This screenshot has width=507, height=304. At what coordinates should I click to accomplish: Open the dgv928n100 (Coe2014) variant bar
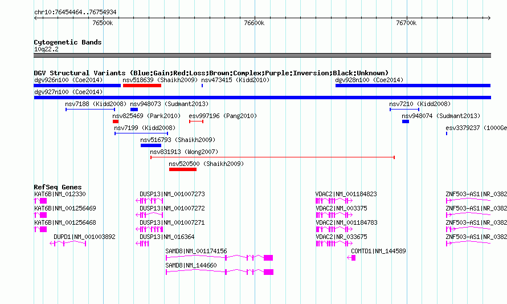click(413, 86)
